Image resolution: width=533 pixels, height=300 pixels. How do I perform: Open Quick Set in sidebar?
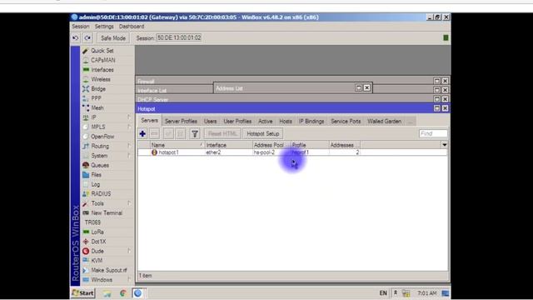(102, 51)
